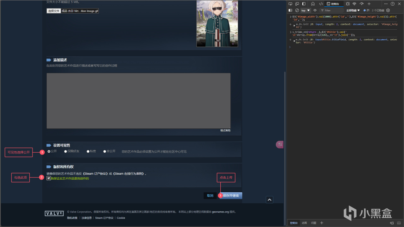The width and height of the screenshot is (404, 227).
Task: Jump to page top with the up-arrow button
Action: pos(269,200)
